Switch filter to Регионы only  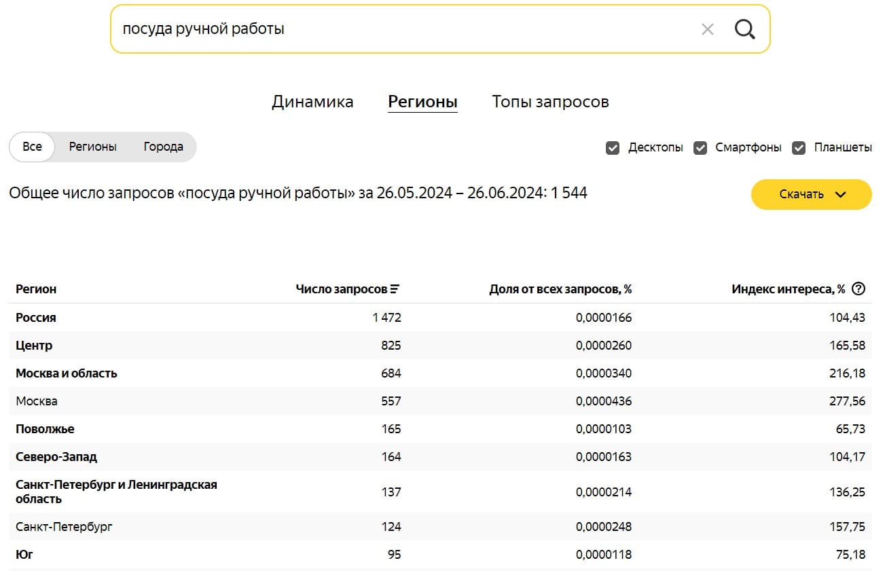[x=93, y=147]
